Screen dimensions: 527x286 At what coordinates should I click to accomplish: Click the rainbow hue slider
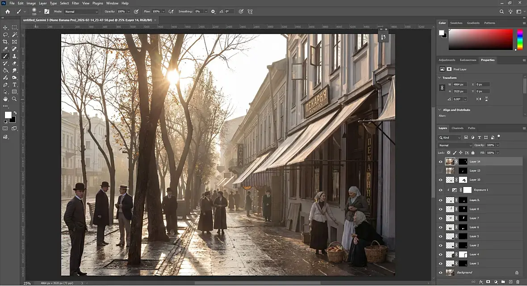coord(520,39)
